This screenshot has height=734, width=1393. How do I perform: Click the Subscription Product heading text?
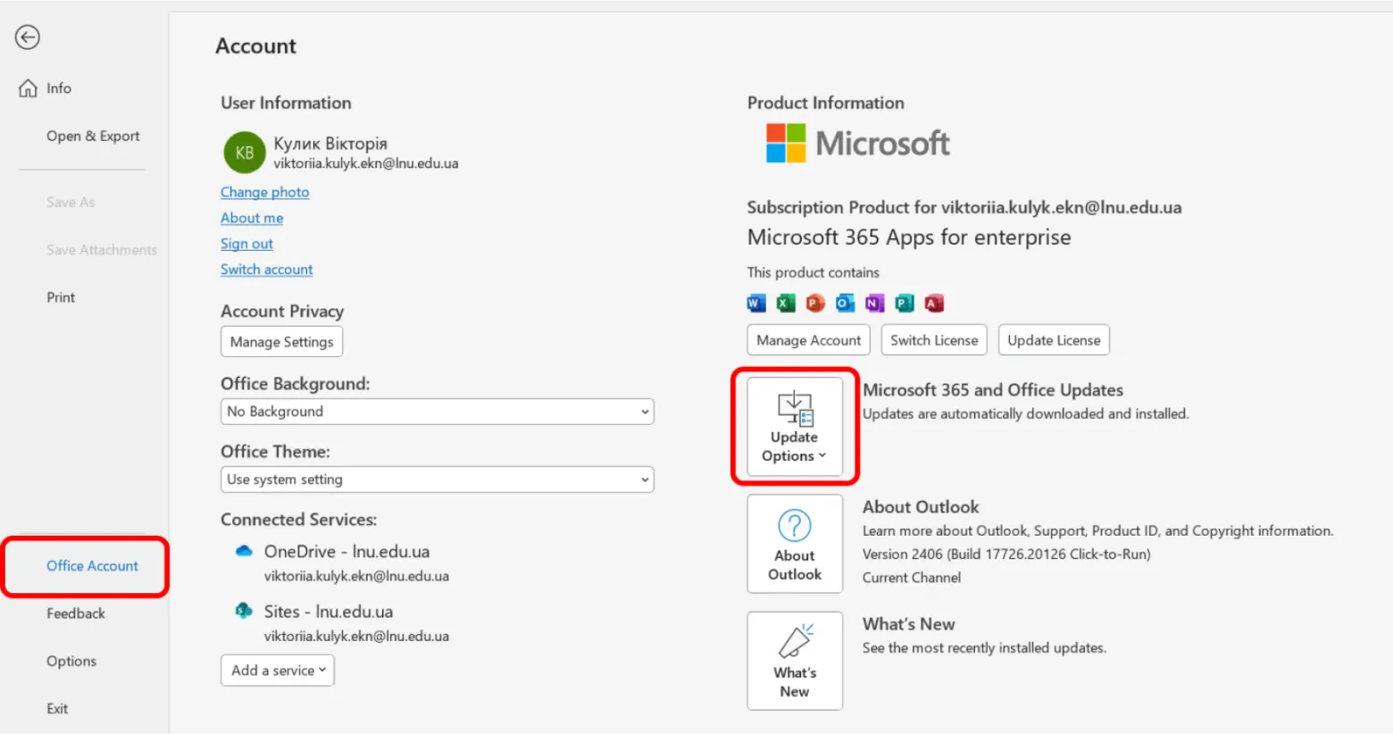[x=964, y=208]
